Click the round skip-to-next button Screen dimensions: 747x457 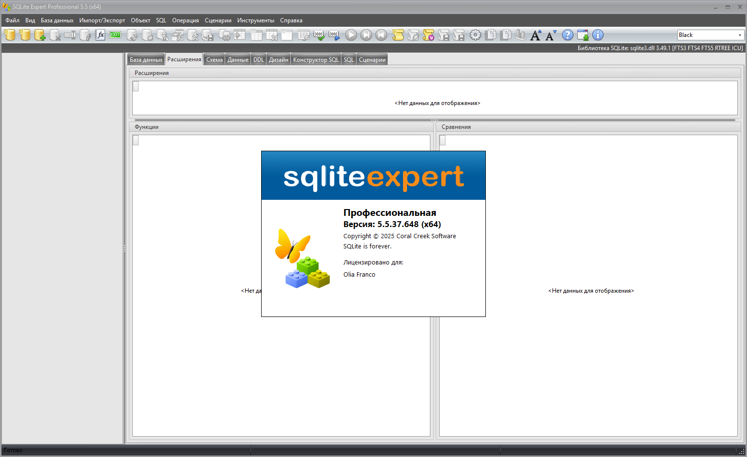click(366, 35)
